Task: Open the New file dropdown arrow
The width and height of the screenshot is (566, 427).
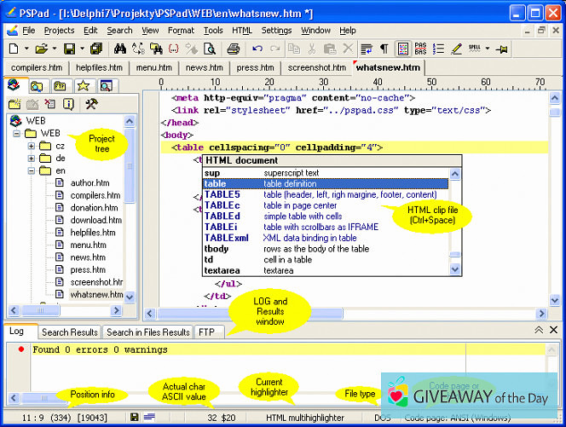Action: [26, 49]
